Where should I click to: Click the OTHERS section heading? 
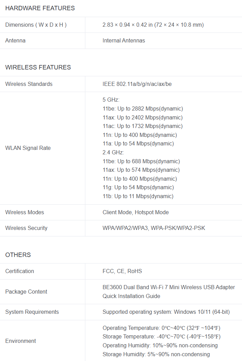pyautogui.click(x=18, y=255)
